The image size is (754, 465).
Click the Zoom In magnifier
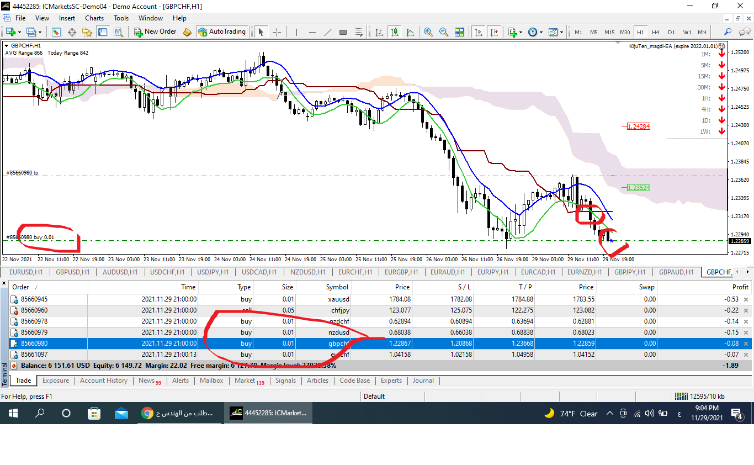click(428, 32)
